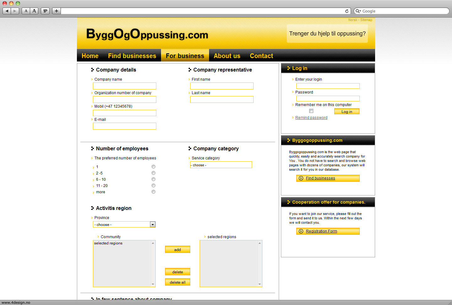Pick the 11 - 20 employees radio

point(153,185)
